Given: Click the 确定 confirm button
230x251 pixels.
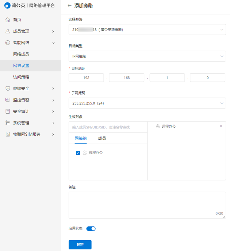Looking at the screenshot, I should pos(80,245).
